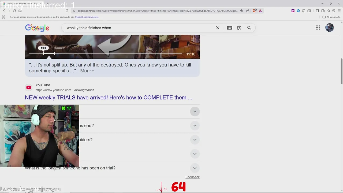
Task: Open the Extensions puzzle-piece menu
Action: (x=304, y=11)
